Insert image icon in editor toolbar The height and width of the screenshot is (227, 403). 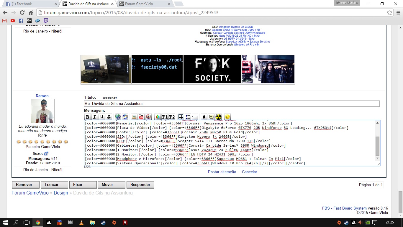click(134, 117)
